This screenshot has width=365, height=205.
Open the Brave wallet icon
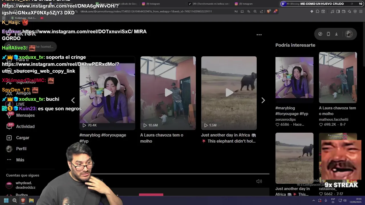tap(344, 11)
